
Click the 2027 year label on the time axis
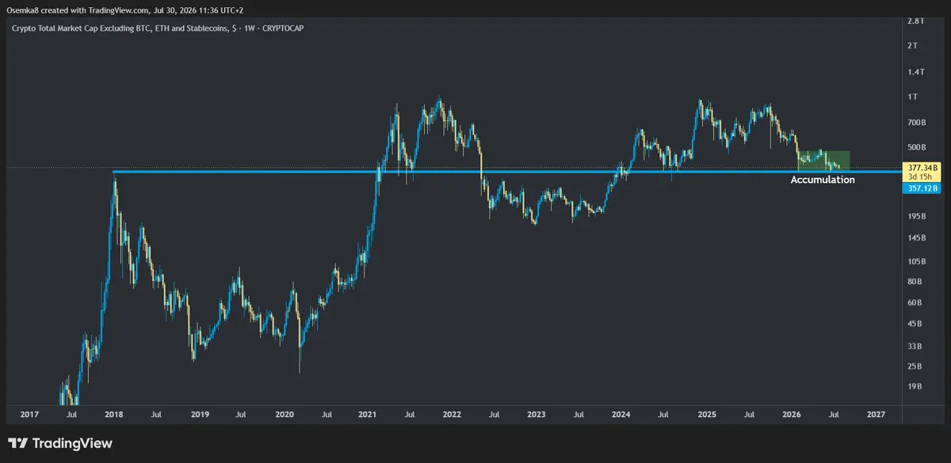point(877,414)
